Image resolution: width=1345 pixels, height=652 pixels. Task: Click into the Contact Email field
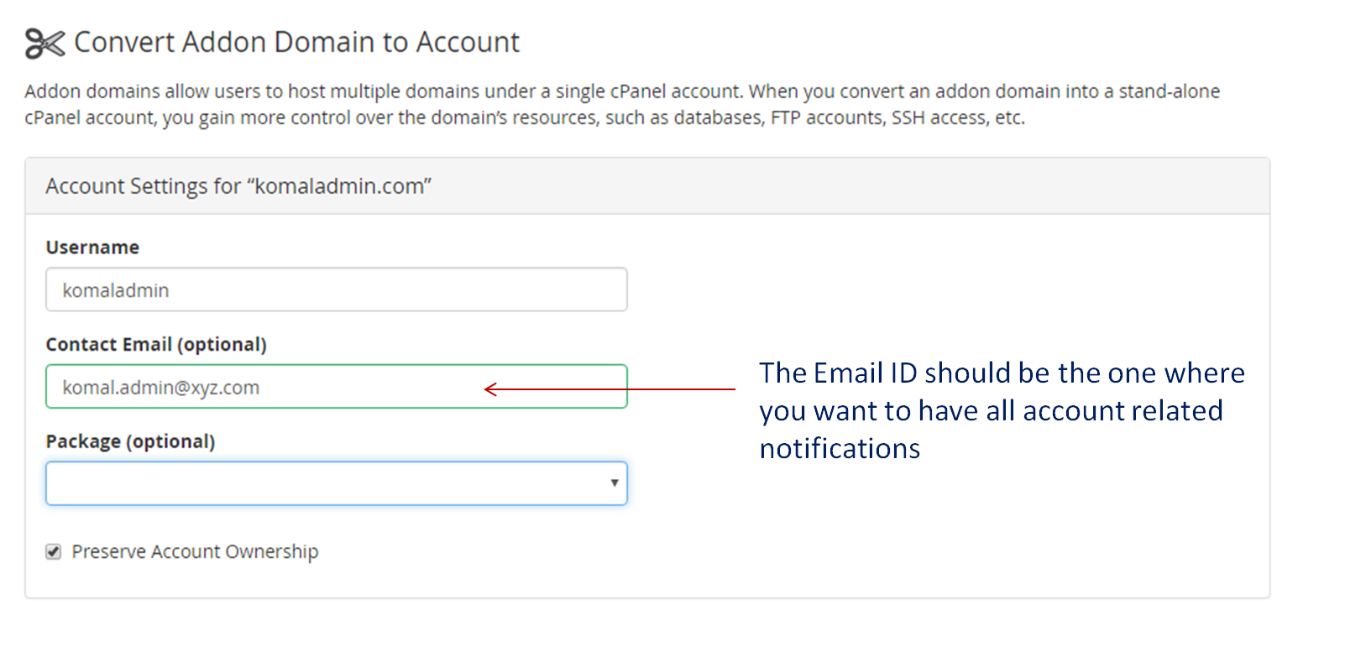click(x=337, y=386)
